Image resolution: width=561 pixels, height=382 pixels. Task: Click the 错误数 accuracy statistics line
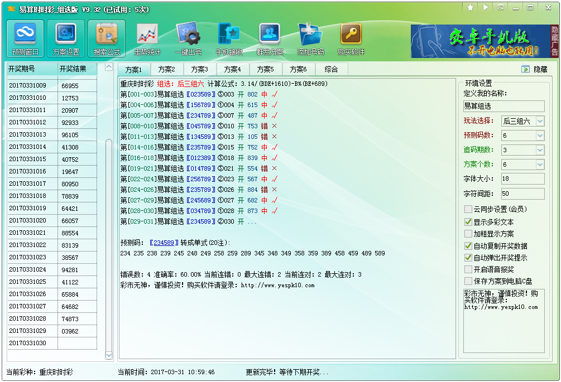point(241,274)
